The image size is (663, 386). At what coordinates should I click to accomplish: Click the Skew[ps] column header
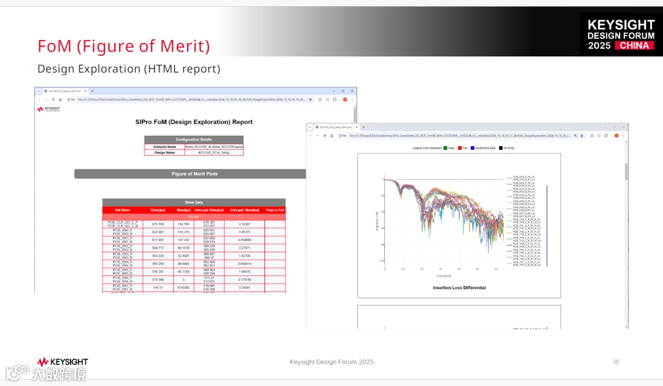[x=184, y=210]
